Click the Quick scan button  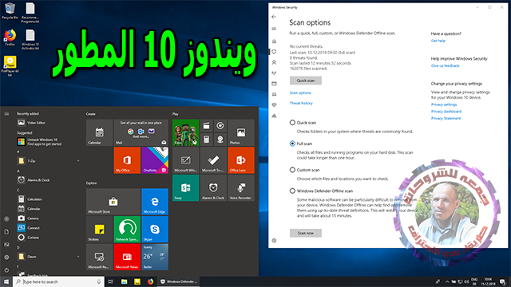(x=306, y=81)
